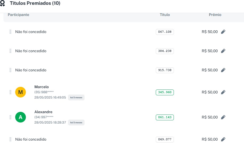Click drag handle beside Alexandre's row
244x143 pixels.
tap(10, 117)
